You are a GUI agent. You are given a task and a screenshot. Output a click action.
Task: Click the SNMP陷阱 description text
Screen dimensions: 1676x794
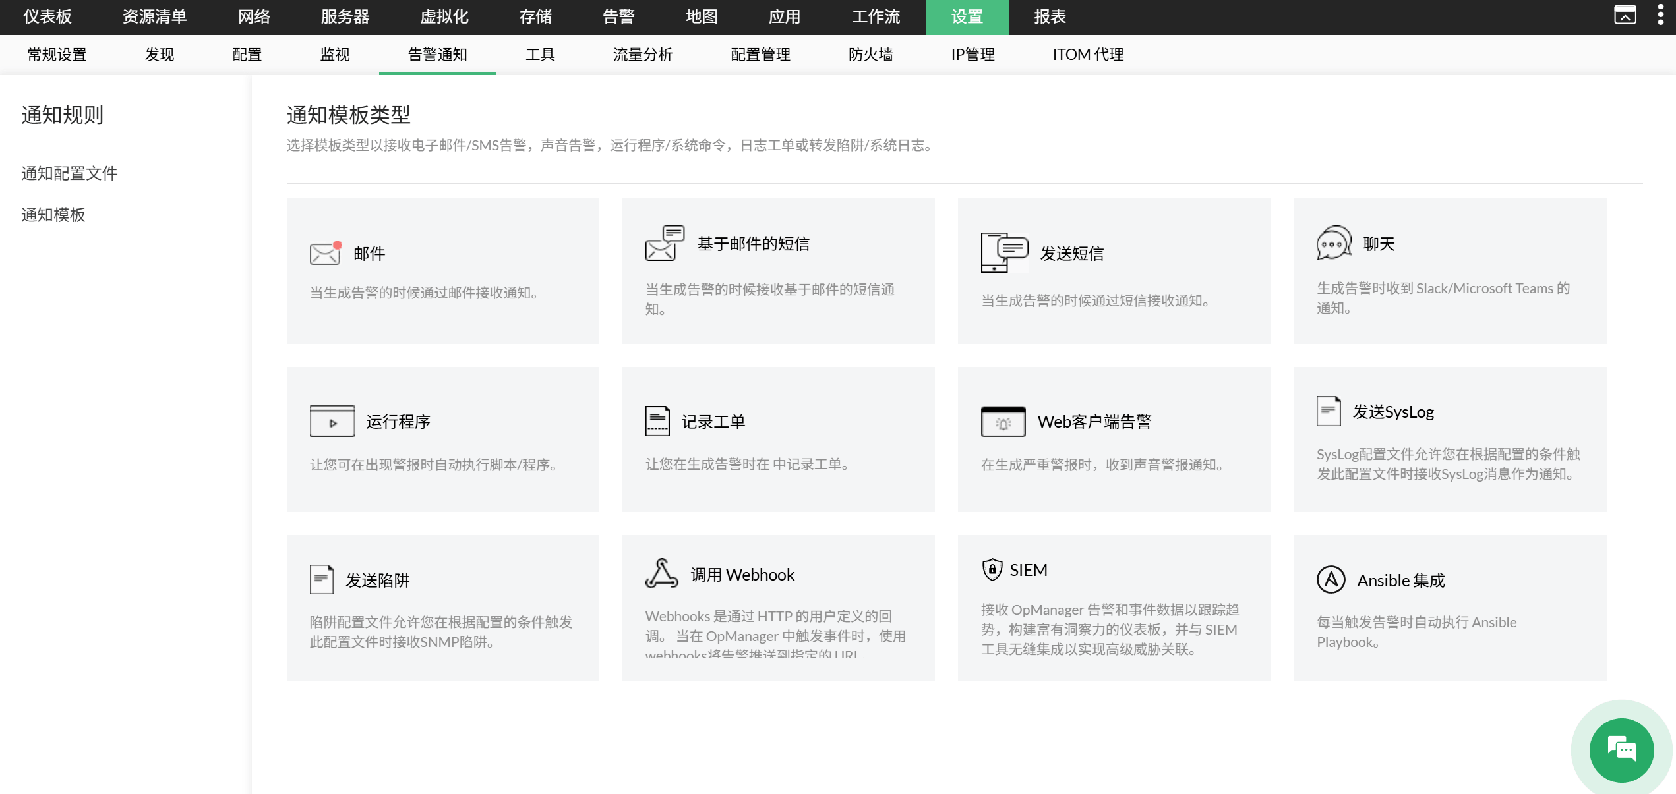(x=441, y=632)
